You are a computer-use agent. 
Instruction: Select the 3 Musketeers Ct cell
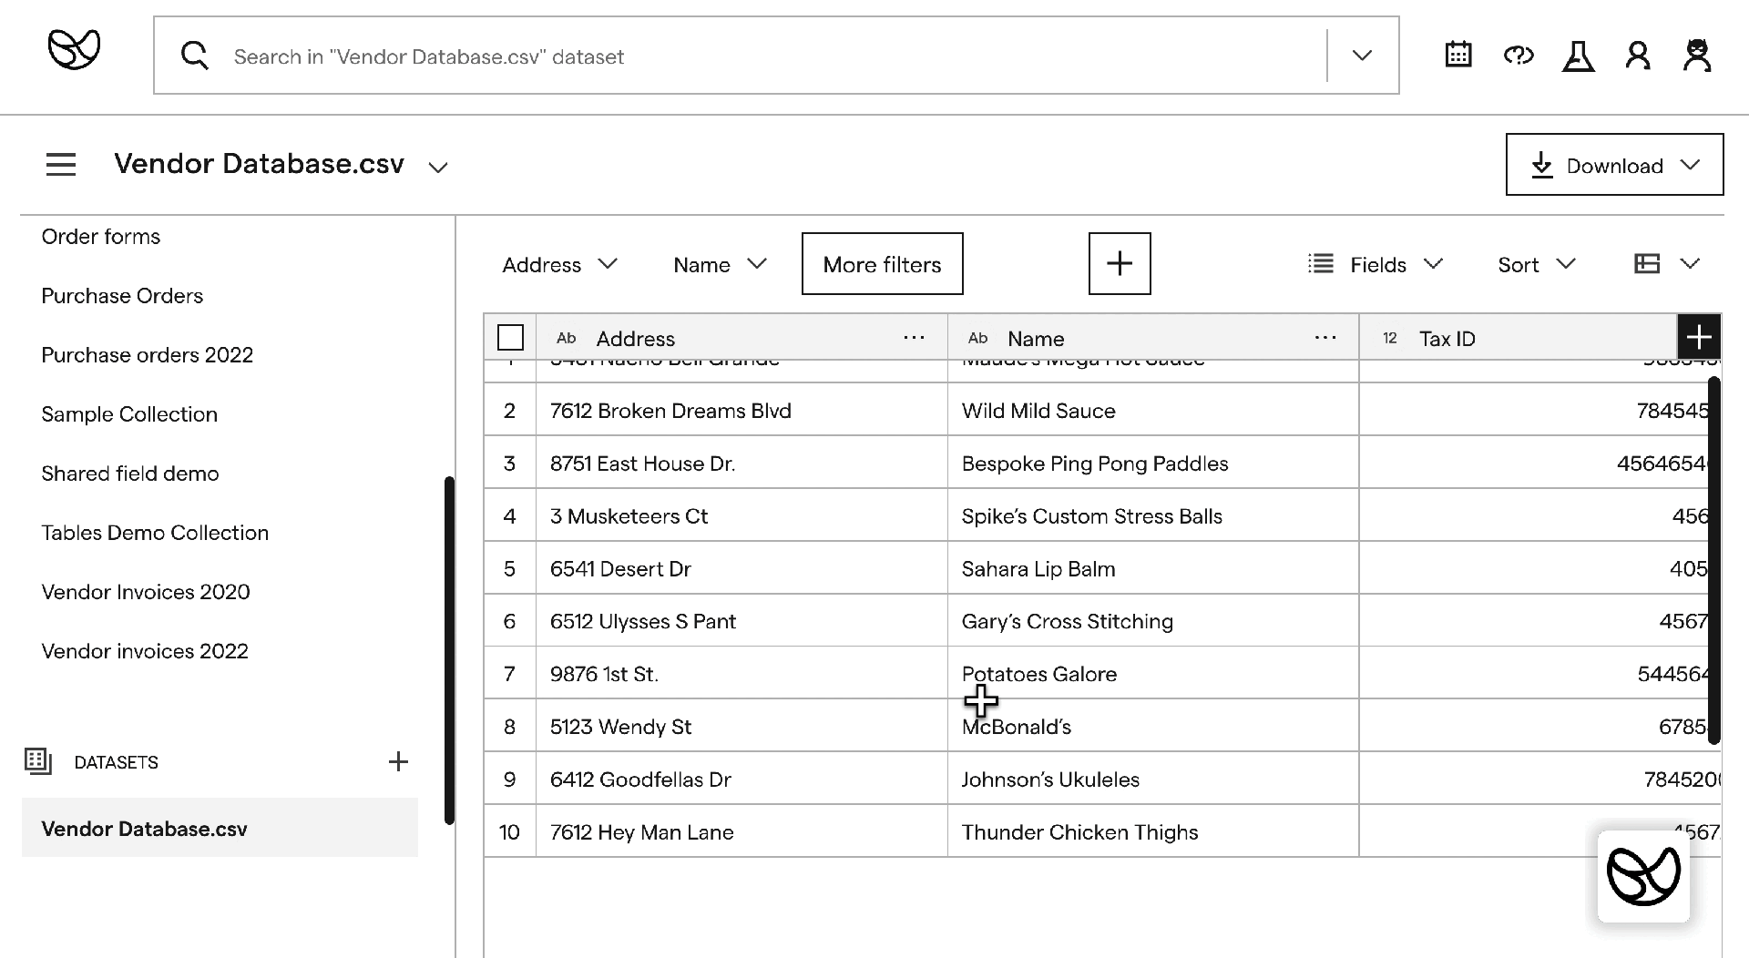coord(742,515)
